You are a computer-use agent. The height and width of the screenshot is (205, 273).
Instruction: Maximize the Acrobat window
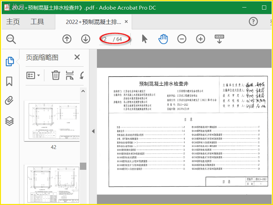[x=264, y=8]
